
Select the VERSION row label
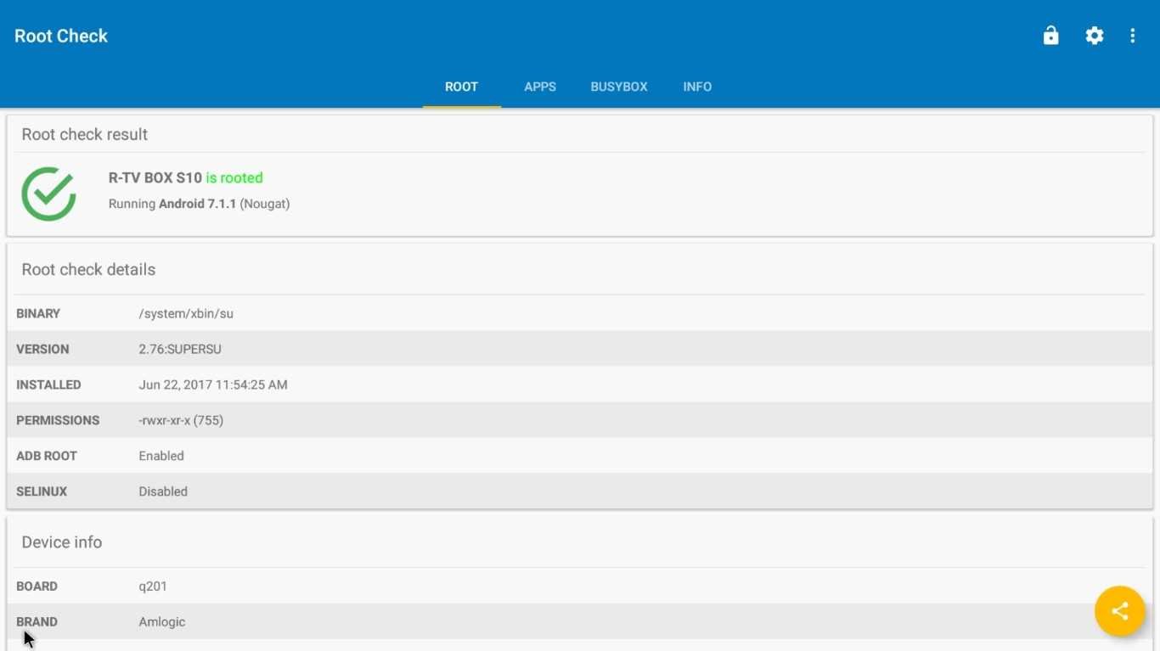pos(42,349)
